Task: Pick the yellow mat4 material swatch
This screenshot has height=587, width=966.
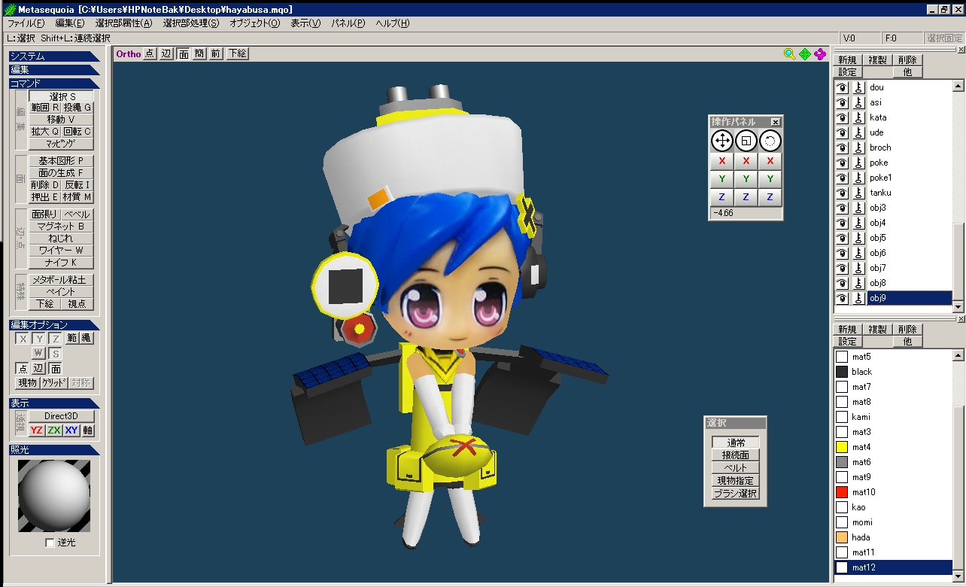Action: 842,447
